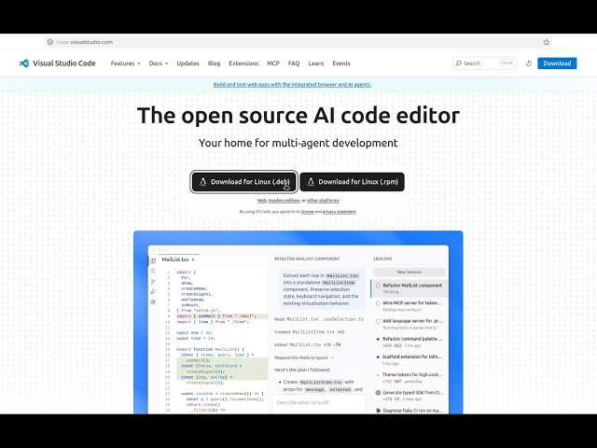Open the license link
This screenshot has height=448, width=597.
coord(307,212)
